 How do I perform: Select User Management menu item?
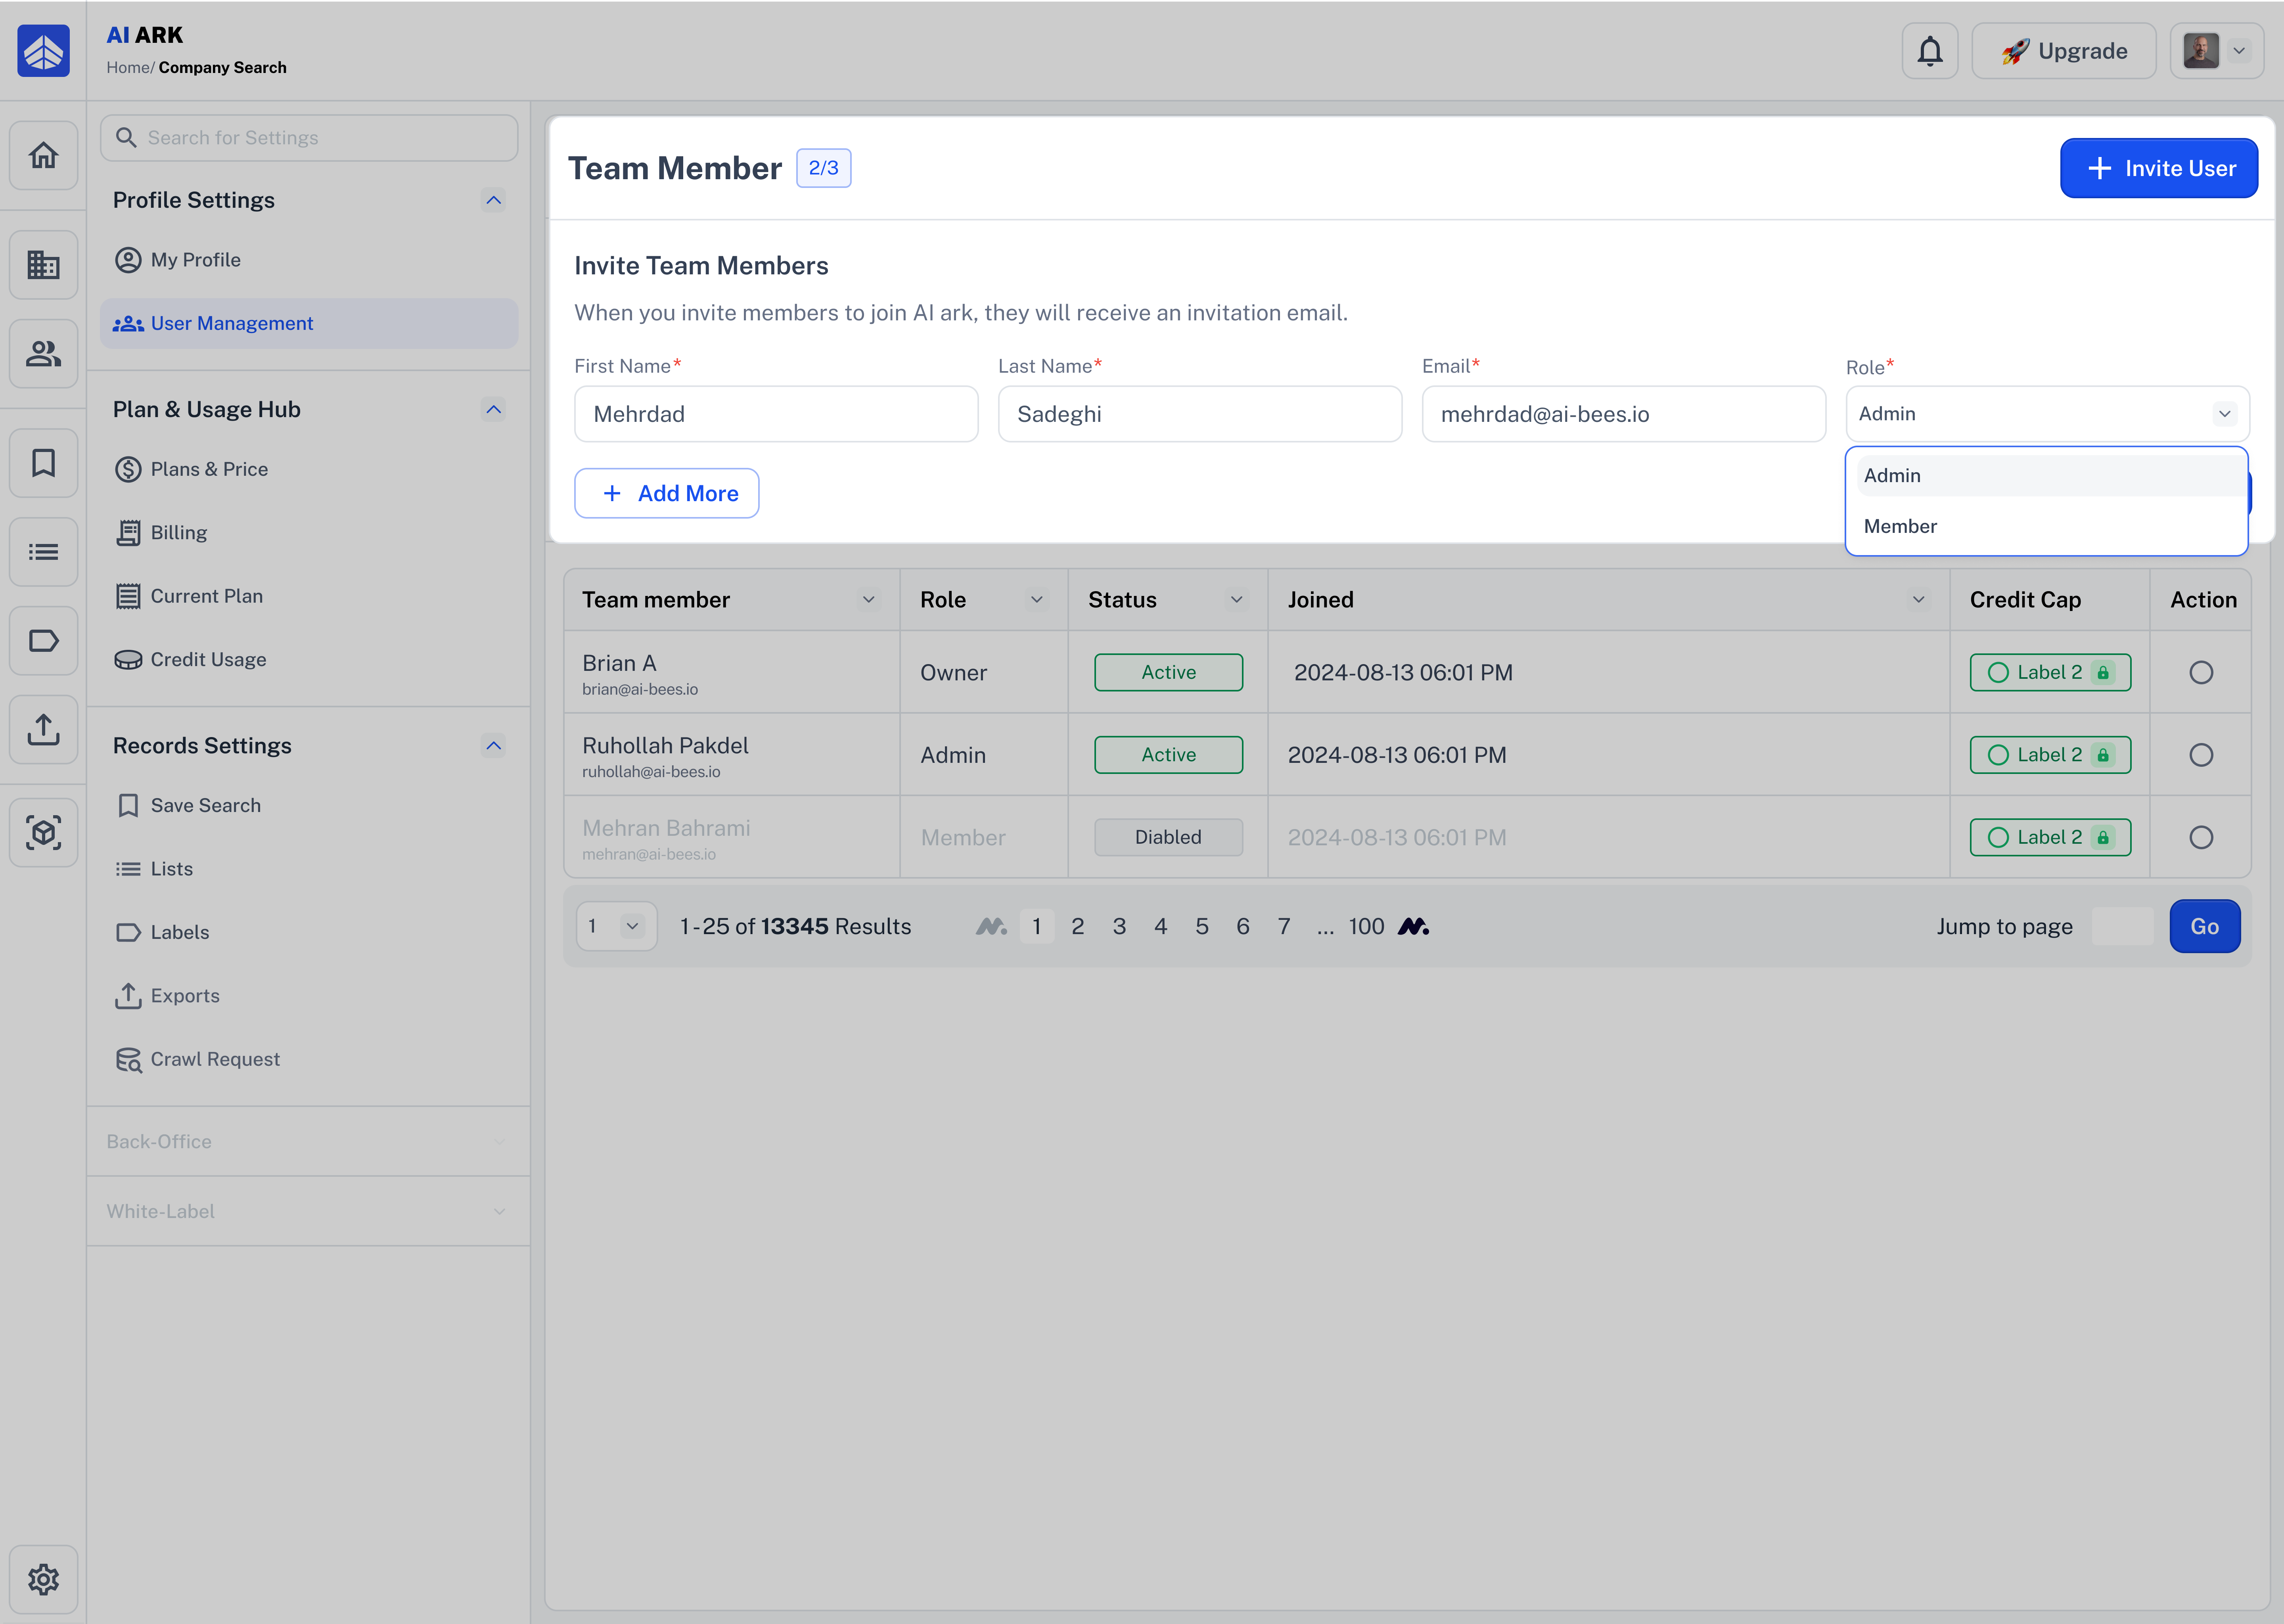point(309,323)
